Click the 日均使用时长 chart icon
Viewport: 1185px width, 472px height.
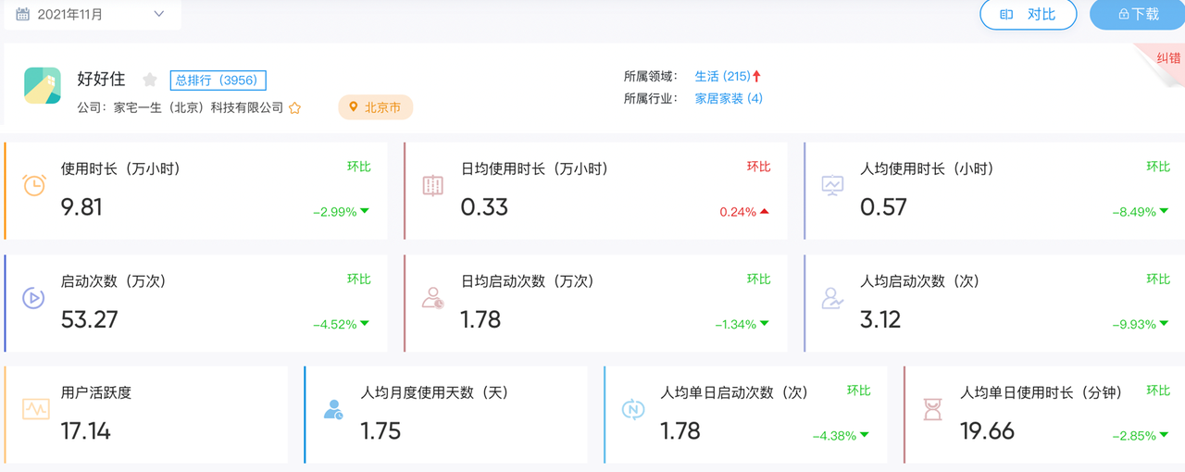coord(432,185)
